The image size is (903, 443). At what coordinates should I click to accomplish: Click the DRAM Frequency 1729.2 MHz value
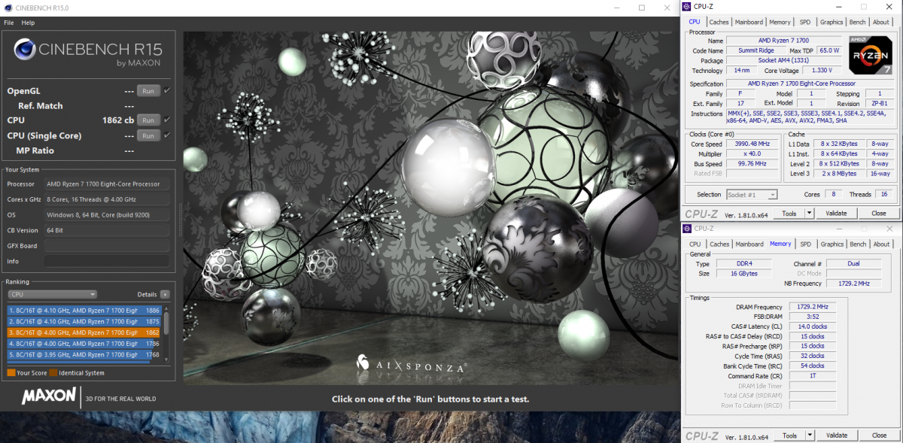pyautogui.click(x=812, y=307)
